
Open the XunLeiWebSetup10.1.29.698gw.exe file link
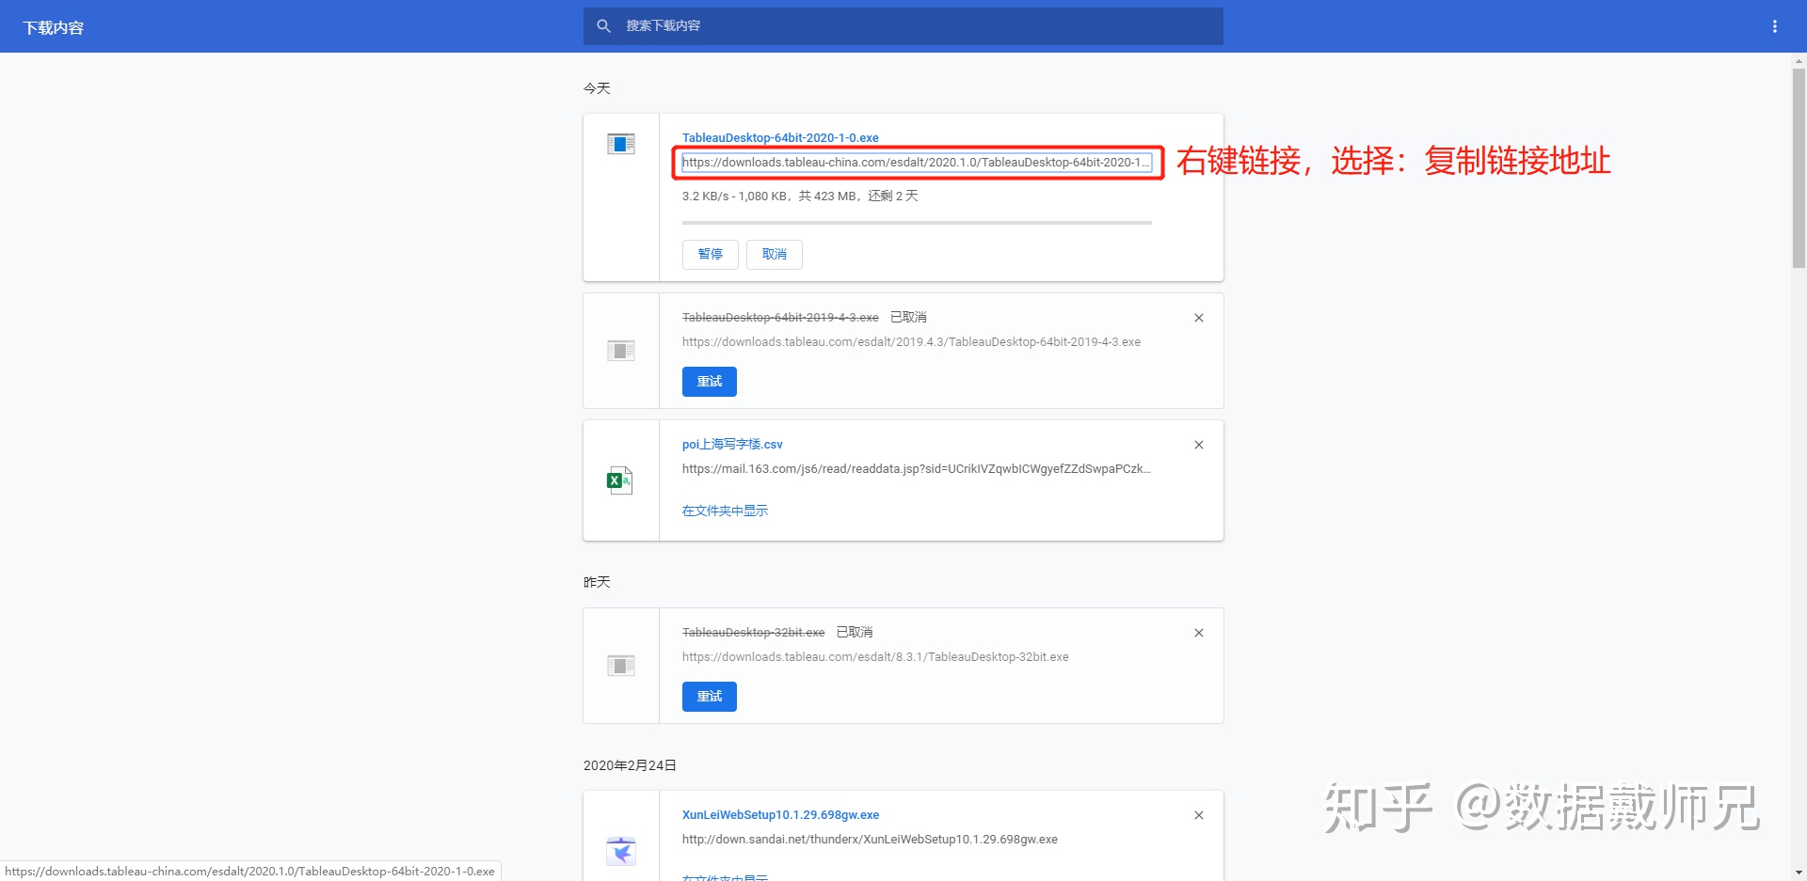(780, 815)
